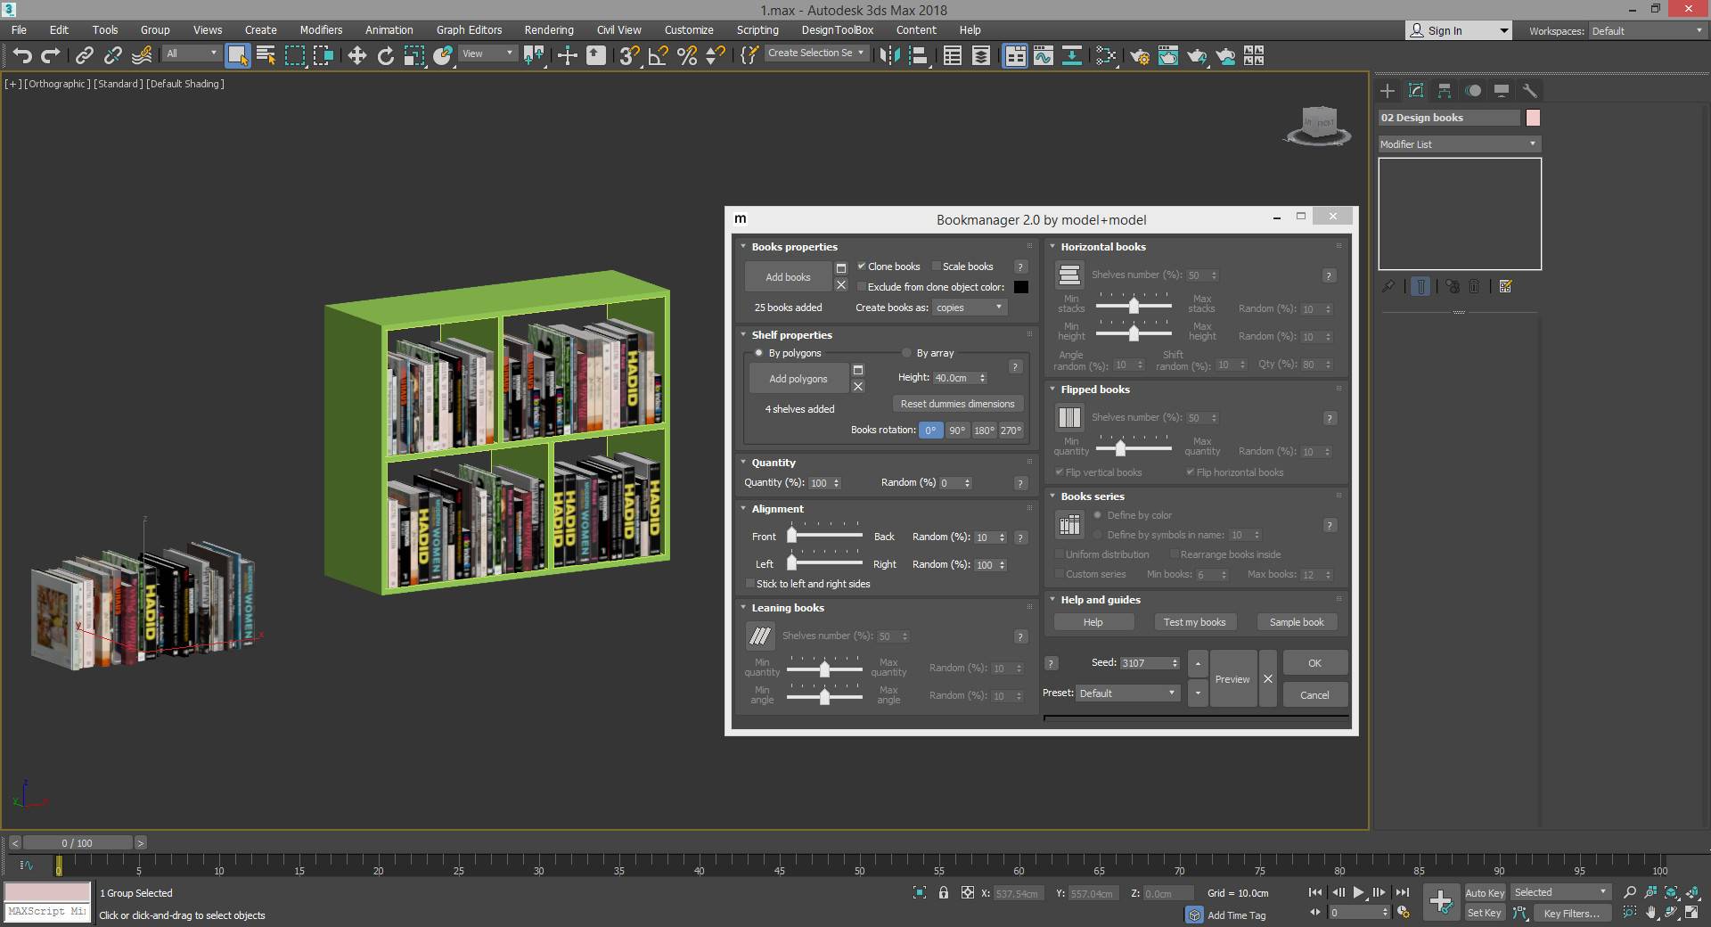This screenshot has height=927, width=1711.
Task: Choose the Select and Scale tool
Action: [414, 56]
